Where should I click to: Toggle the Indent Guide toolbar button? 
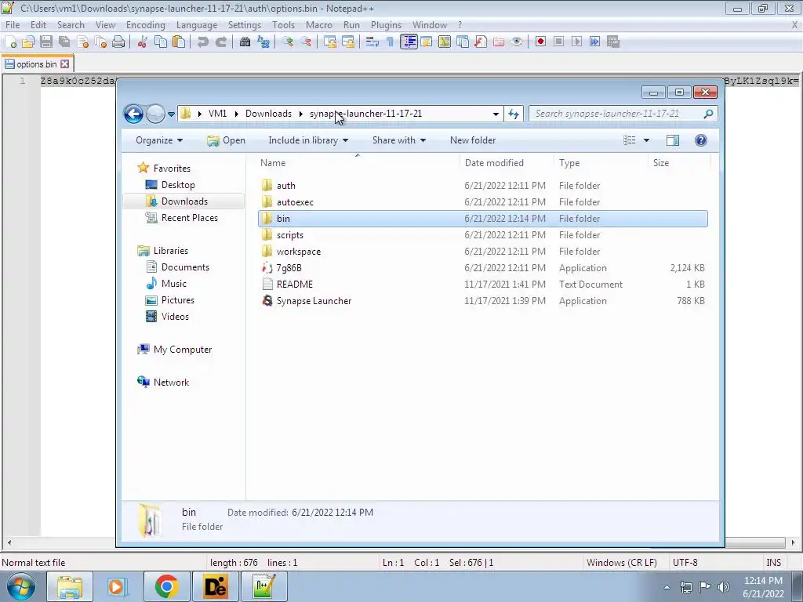[x=409, y=42]
